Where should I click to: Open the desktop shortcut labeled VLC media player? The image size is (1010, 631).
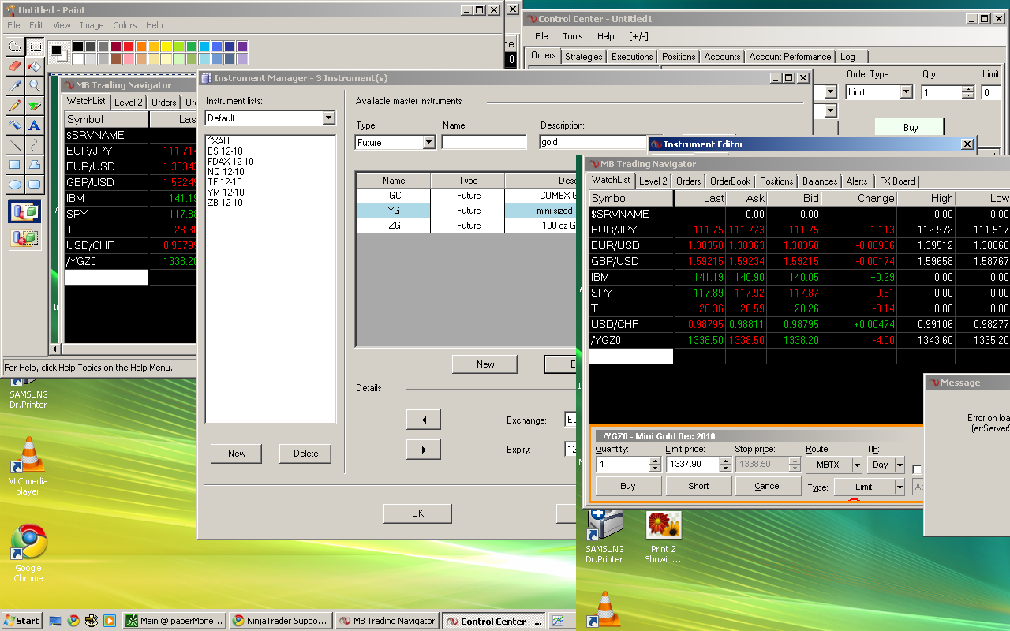[x=28, y=465]
